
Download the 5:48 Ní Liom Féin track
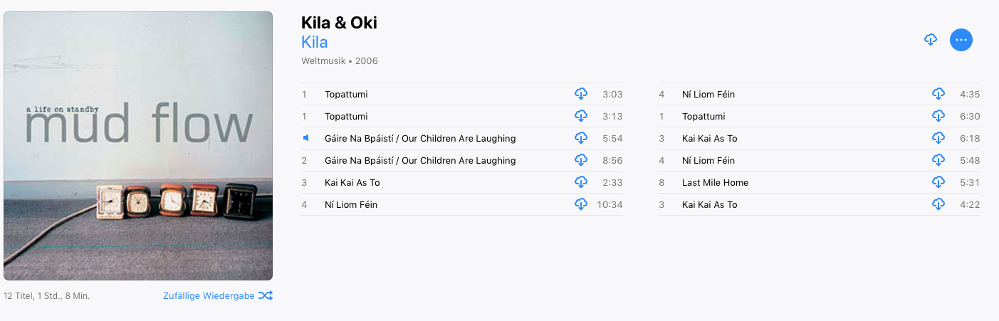(x=938, y=160)
